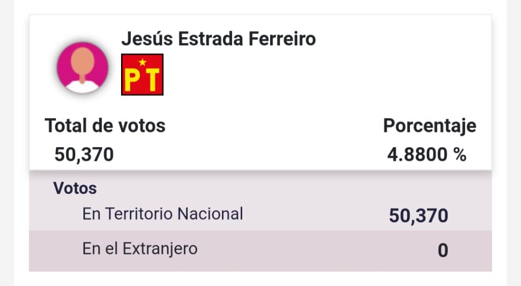Click total votes figure under Total de votos
The image size is (521, 286).
84,155
